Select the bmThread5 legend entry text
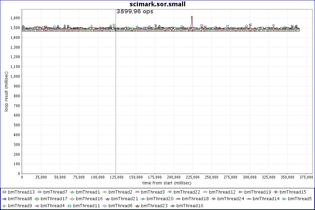This screenshot has height=210, width=315. tap(300, 199)
